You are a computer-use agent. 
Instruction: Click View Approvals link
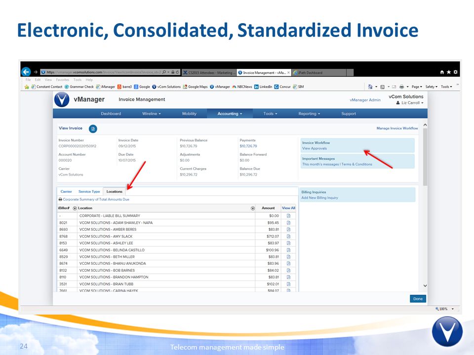coord(315,148)
